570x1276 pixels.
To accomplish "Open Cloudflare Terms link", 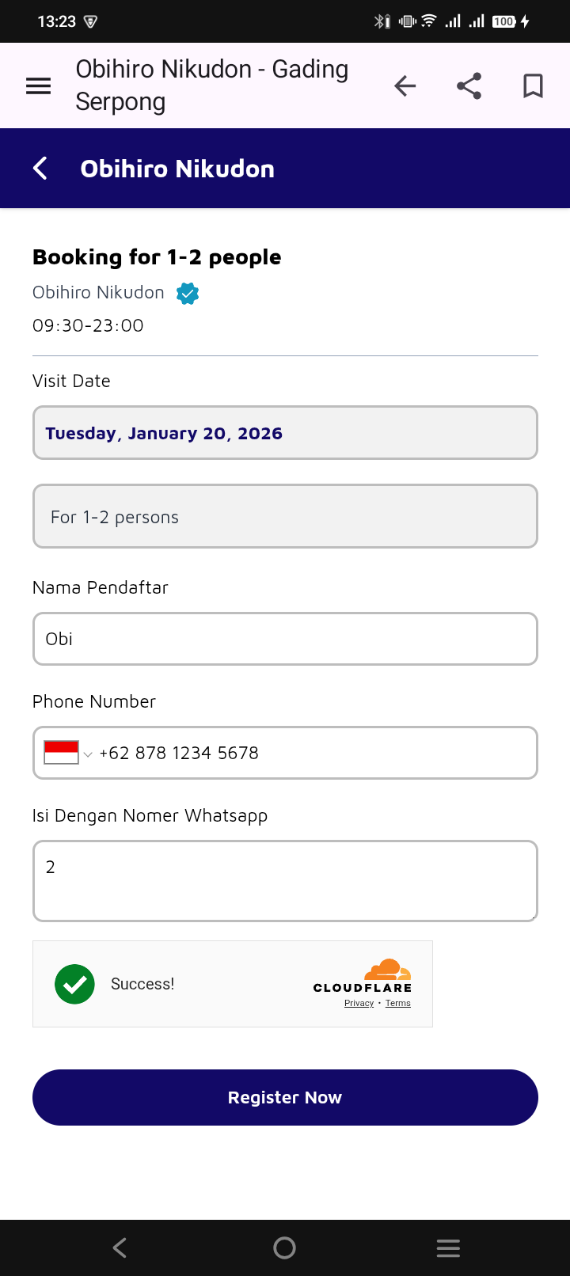I will pos(398,1003).
